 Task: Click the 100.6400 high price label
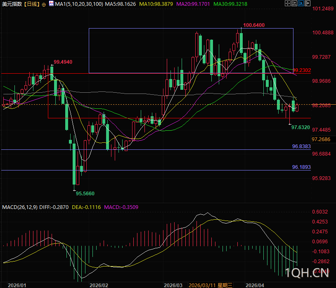254,25
